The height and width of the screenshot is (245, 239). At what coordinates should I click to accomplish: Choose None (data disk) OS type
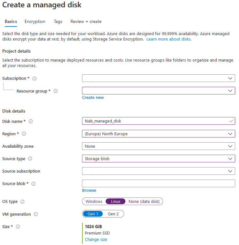tap(145, 202)
